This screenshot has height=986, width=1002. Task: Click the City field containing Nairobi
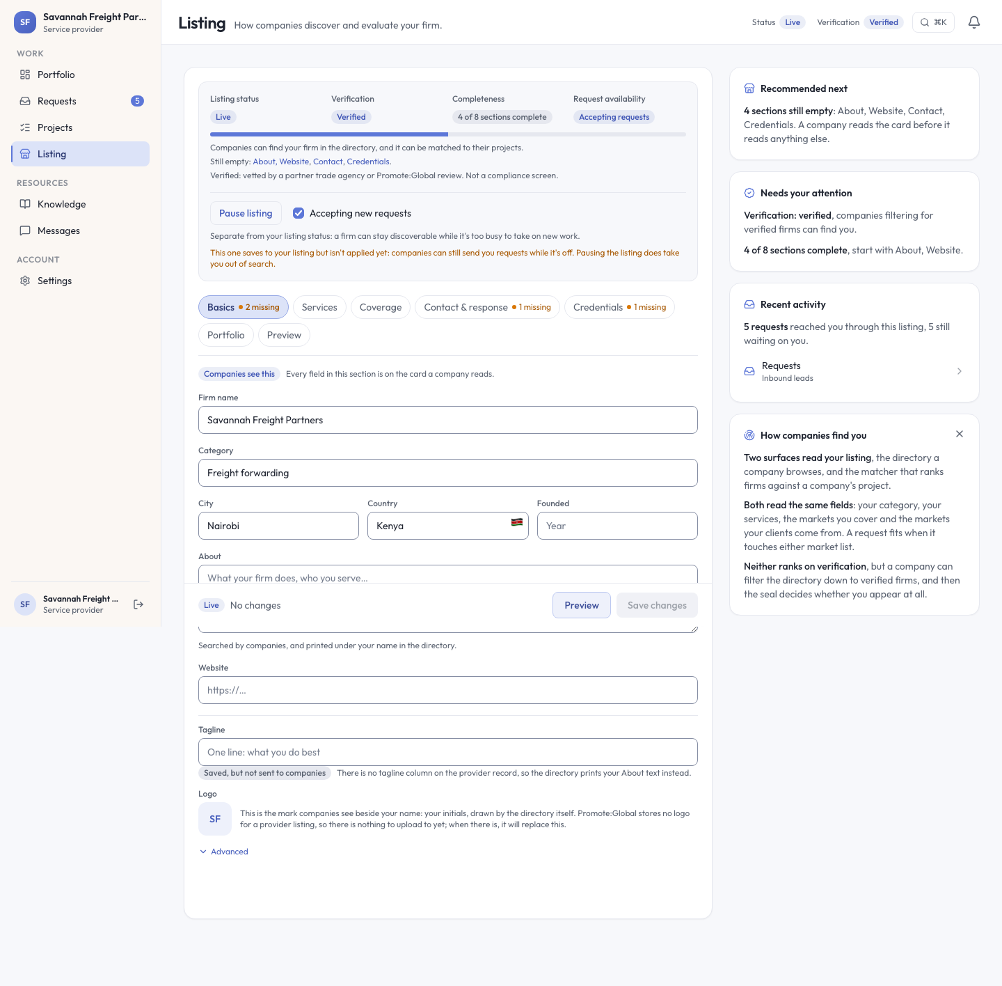click(x=278, y=526)
